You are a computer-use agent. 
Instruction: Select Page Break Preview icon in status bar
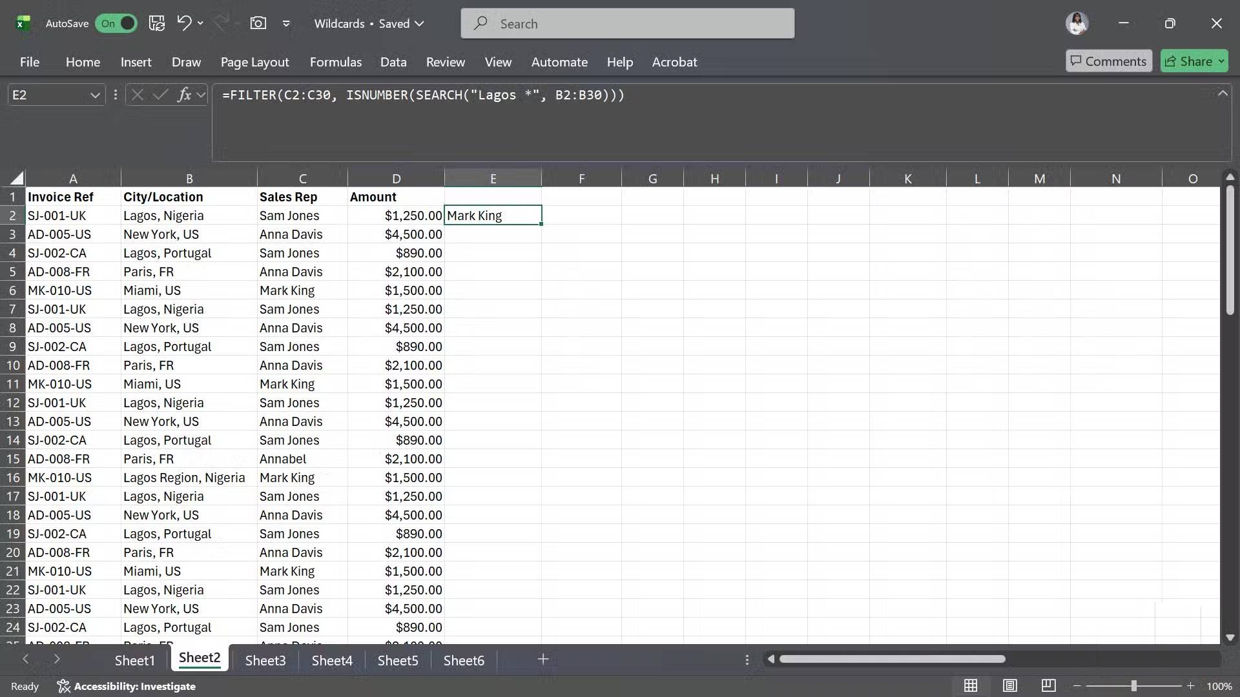(1049, 686)
